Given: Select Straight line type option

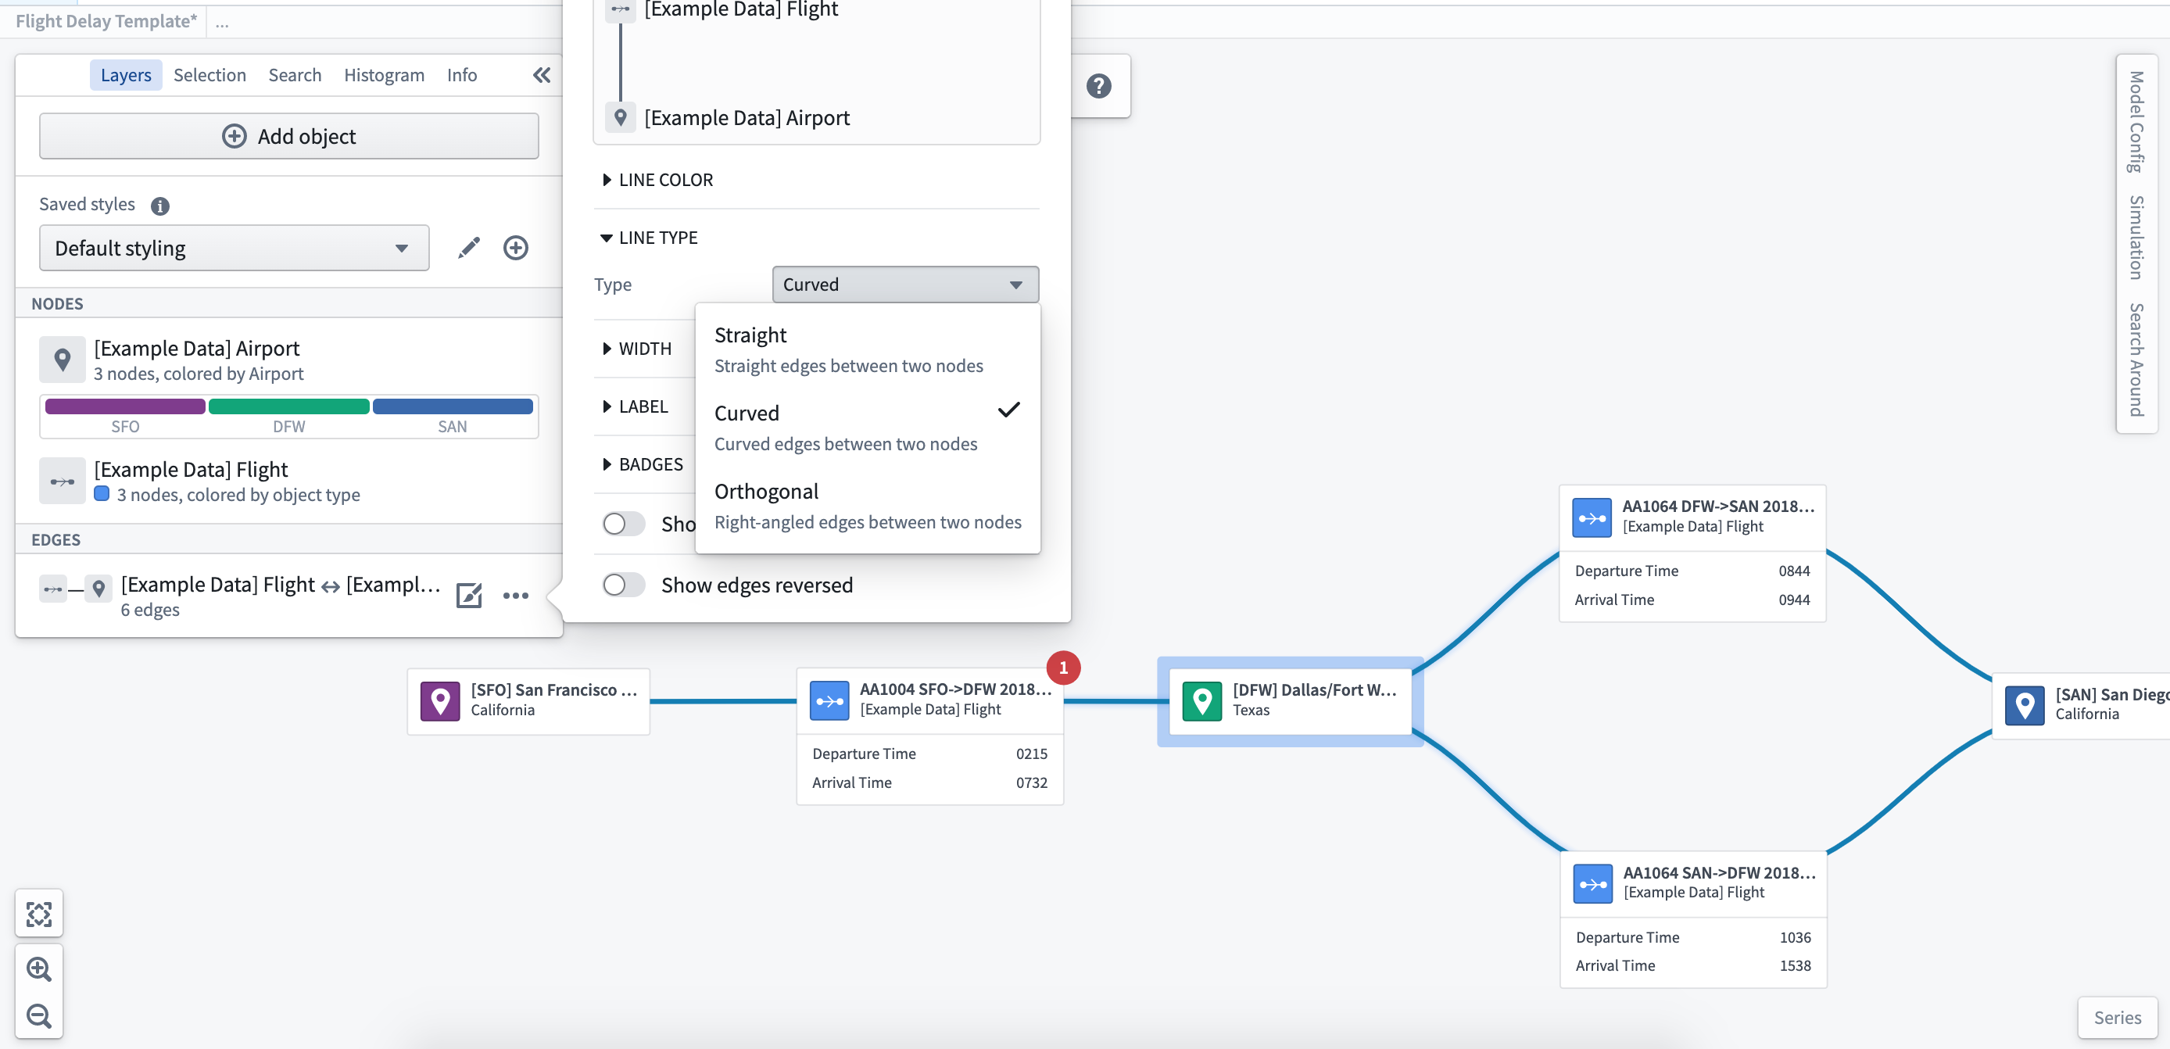Looking at the screenshot, I should coord(868,349).
